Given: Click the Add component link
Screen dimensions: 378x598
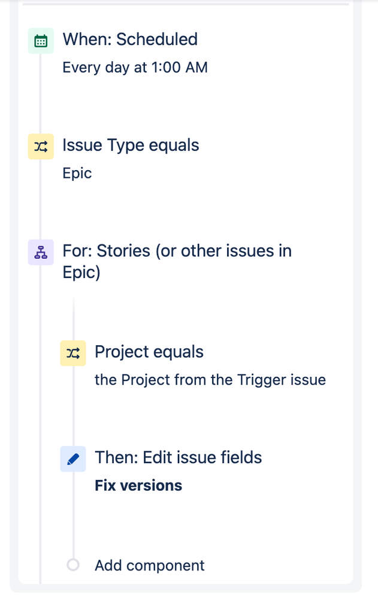Looking at the screenshot, I should pyautogui.click(x=150, y=565).
